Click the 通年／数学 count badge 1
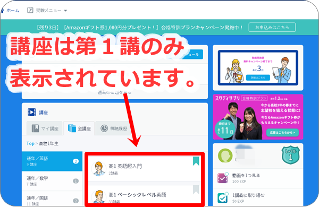Viewport: 319px width, 207px height. coord(75,181)
